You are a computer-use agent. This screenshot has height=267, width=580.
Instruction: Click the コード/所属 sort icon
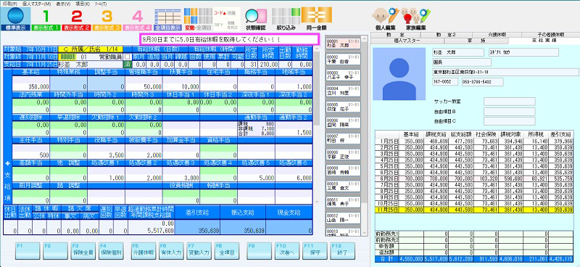click(x=227, y=19)
